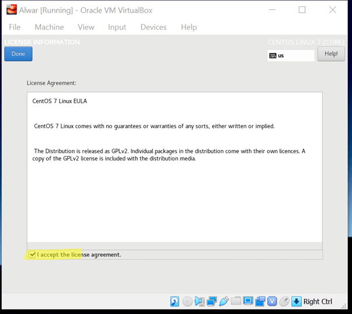
Task: Click the optical disc status icon
Action: tap(187, 301)
